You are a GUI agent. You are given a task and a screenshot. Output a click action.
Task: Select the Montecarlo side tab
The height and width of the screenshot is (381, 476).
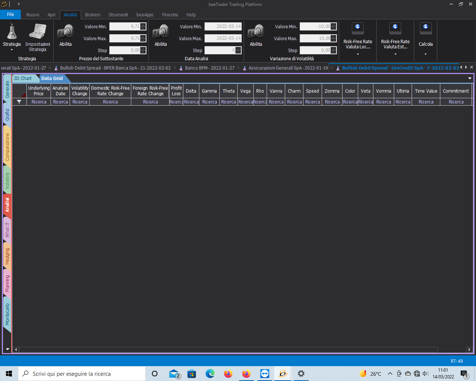pyautogui.click(x=7, y=314)
